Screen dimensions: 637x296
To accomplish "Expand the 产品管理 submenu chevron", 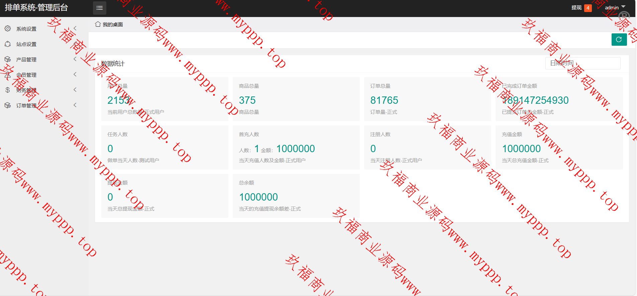I will pos(75,59).
